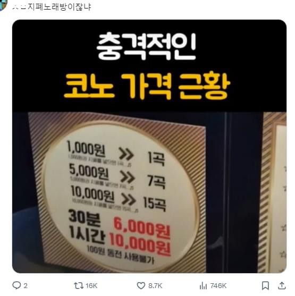Share the tweet via the upload arrow icon
This screenshot has height=296, width=295.
(x=282, y=285)
